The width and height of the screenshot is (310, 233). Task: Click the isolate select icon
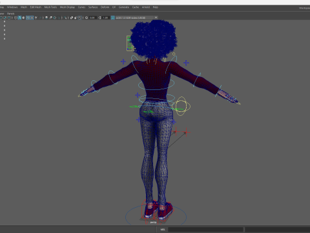[65, 17]
